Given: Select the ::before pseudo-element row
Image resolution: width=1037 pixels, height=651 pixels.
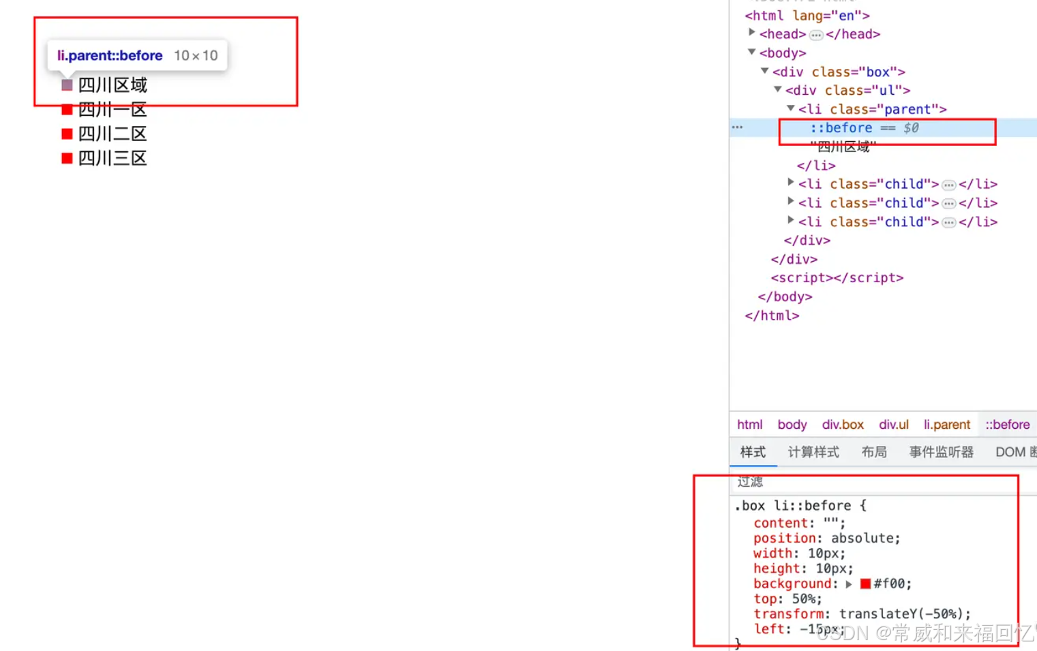Looking at the screenshot, I should [x=884, y=127].
